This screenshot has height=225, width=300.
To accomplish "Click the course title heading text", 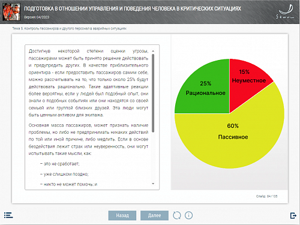I will tap(133, 8).
